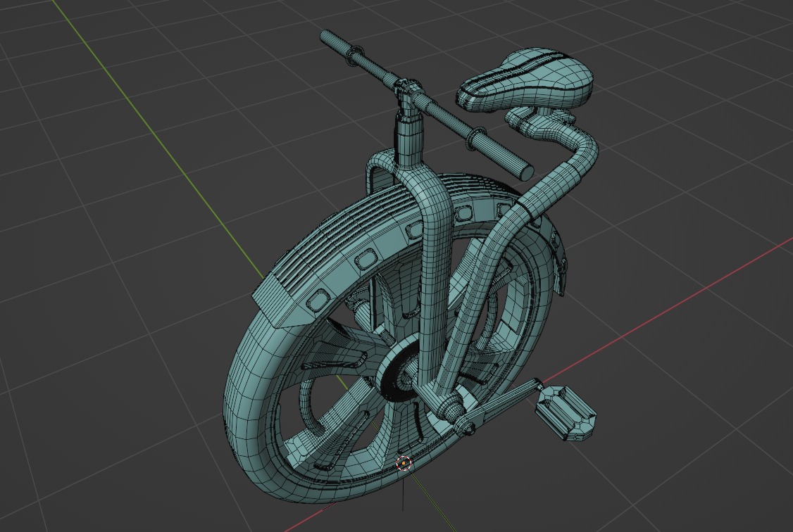
Task: Select the crank arm connecting the pedal
Action: [497, 407]
